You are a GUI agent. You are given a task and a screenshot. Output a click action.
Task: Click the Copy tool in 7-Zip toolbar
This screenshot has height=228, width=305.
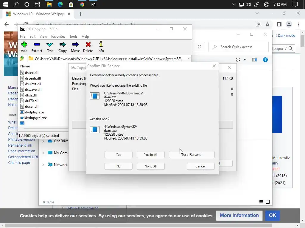[x=63, y=47]
